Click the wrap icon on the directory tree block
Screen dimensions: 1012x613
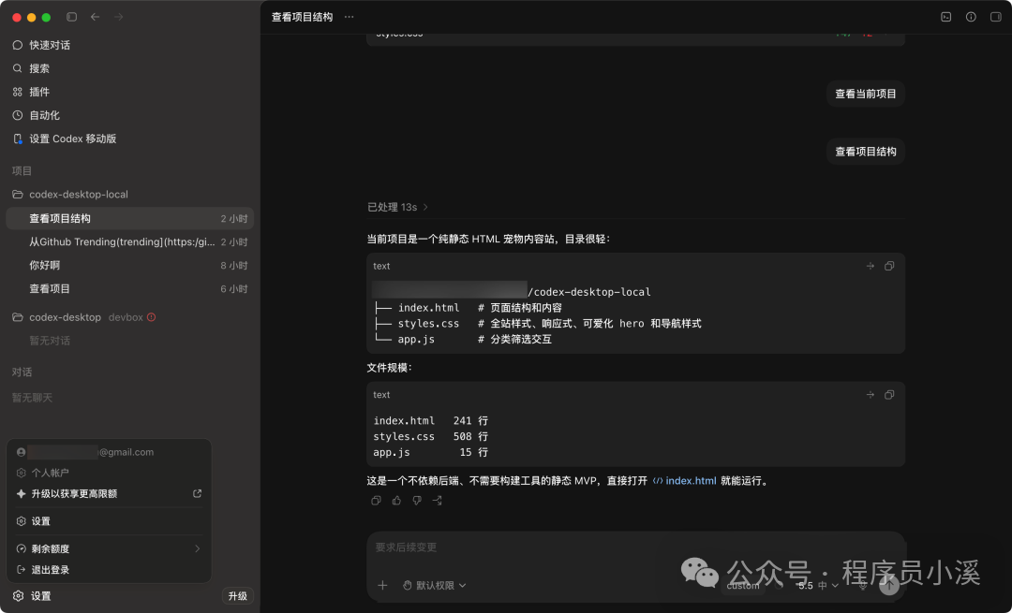[x=870, y=266]
